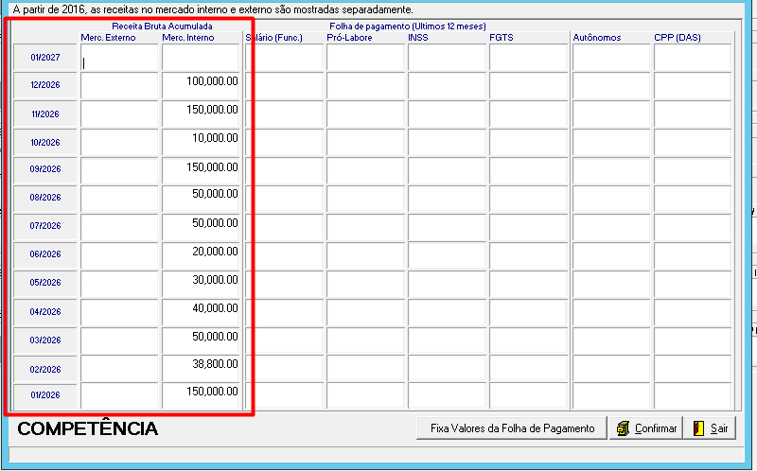757x471 pixels.
Task: Click the Confirmar button label
Action: [x=656, y=428]
